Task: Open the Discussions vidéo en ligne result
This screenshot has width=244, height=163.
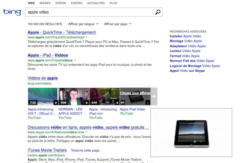Action: [88, 127]
